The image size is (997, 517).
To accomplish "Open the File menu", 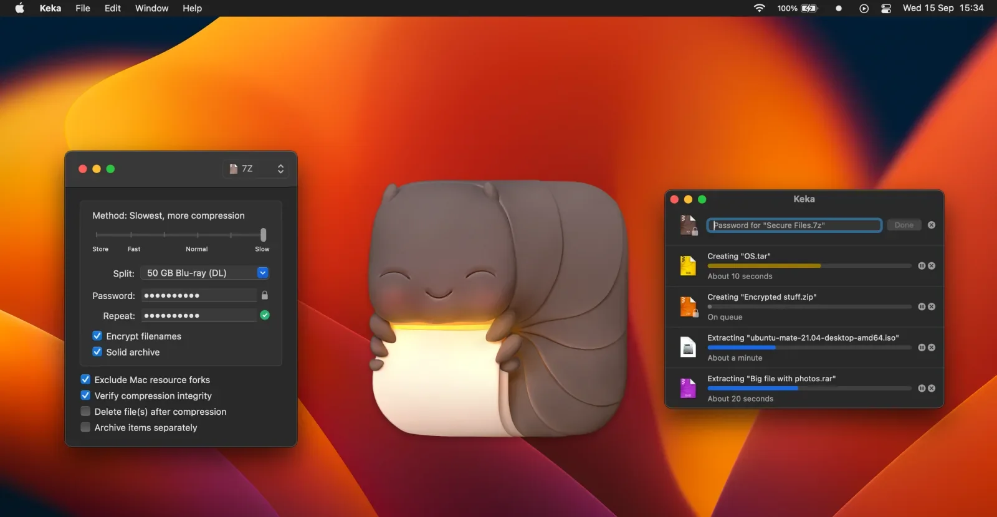I will 83,8.
